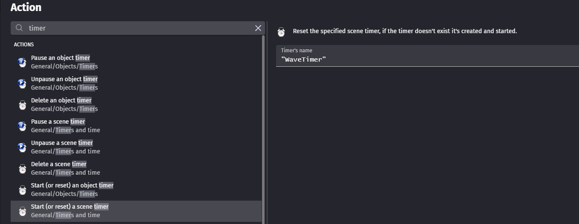Click the delete object timer clock icon
Viewport: 579px width, 224px height.
[x=22, y=105]
